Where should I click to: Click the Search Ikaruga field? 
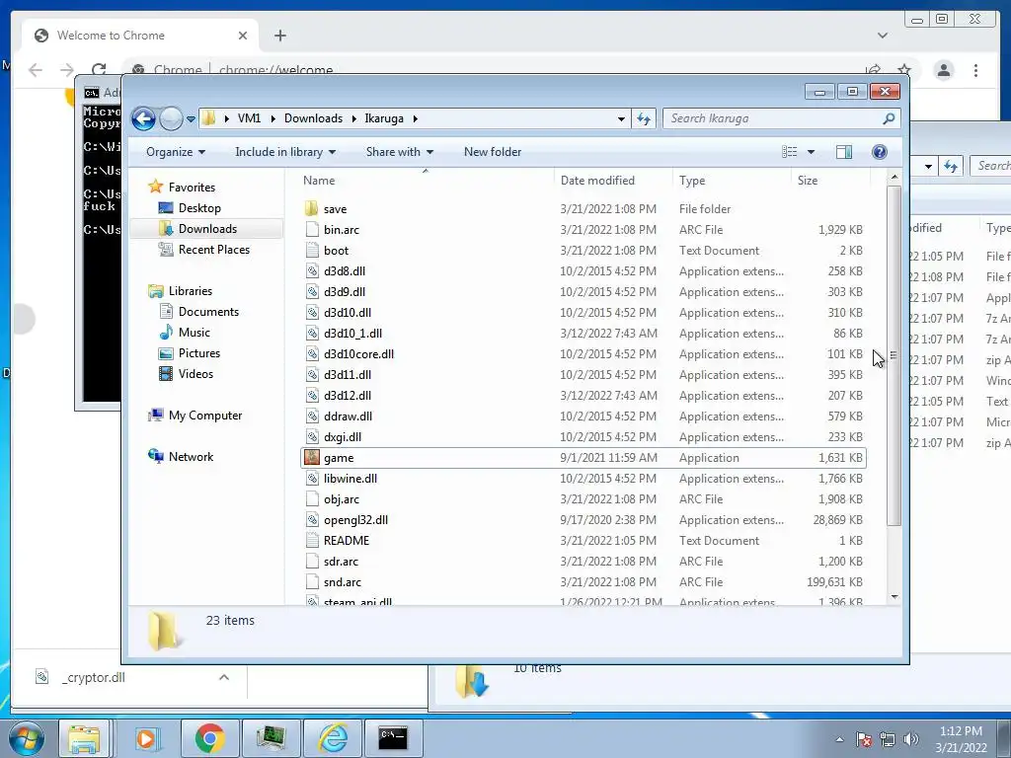click(x=781, y=118)
